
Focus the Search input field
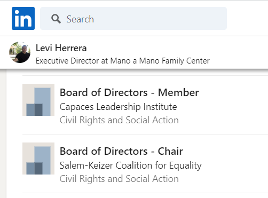[x=133, y=19]
